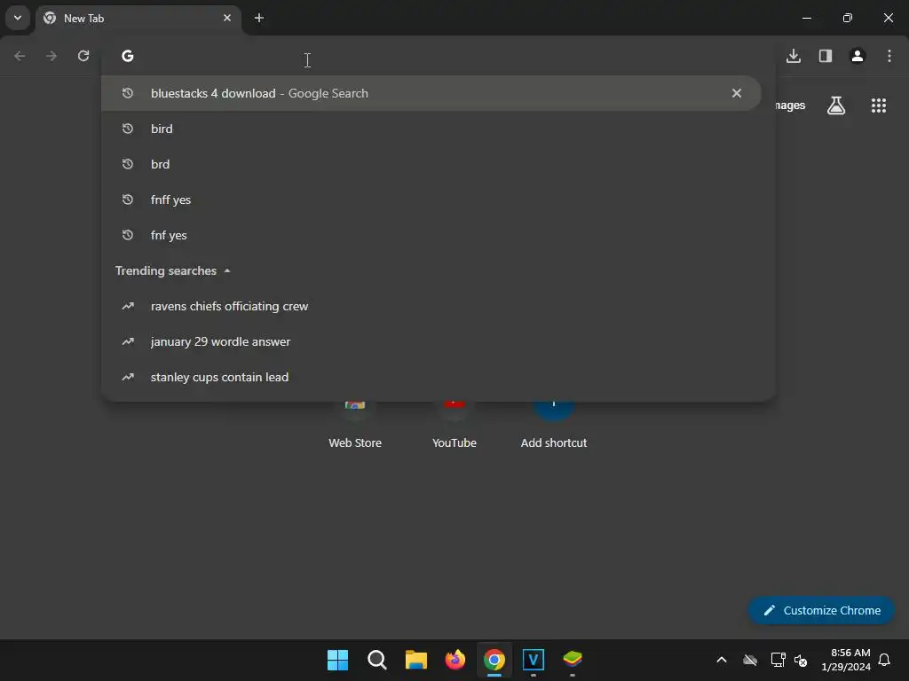Open Search Labs flask icon

coord(836,106)
